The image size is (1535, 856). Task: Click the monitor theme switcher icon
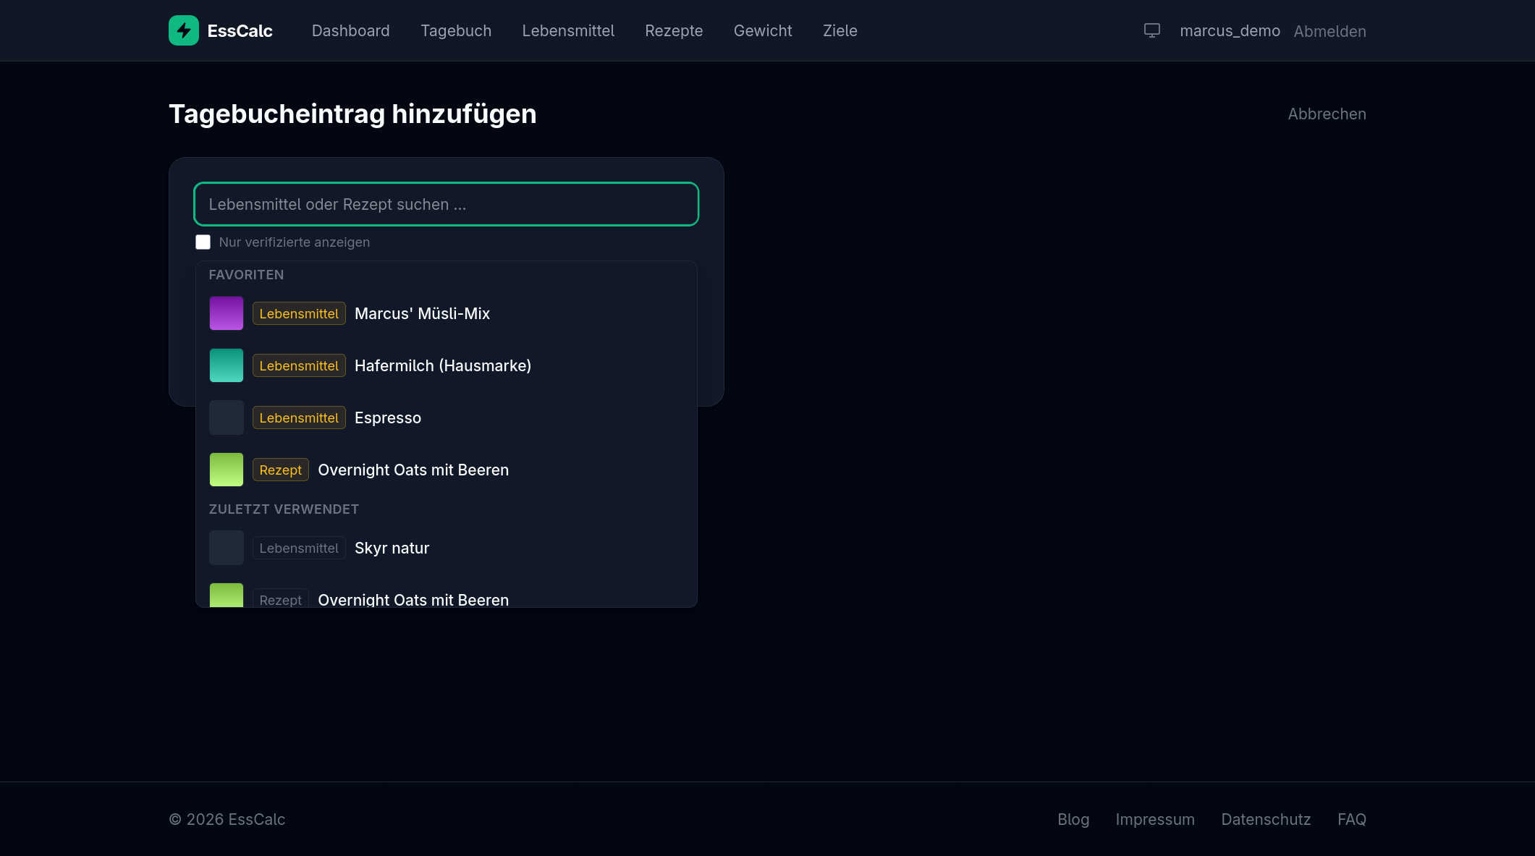(x=1152, y=30)
